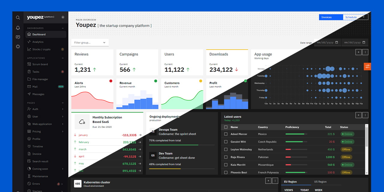Open the Filter group dropdown
Screen dimensions: 384x192
(90, 43)
